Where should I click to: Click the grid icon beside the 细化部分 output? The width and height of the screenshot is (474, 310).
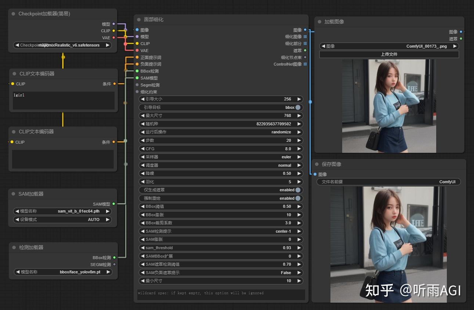(305, 44)
